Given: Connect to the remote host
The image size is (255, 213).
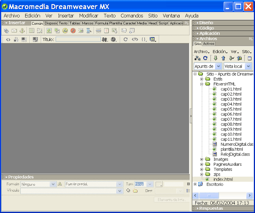Looking at the screenshot, I should 197,58.
